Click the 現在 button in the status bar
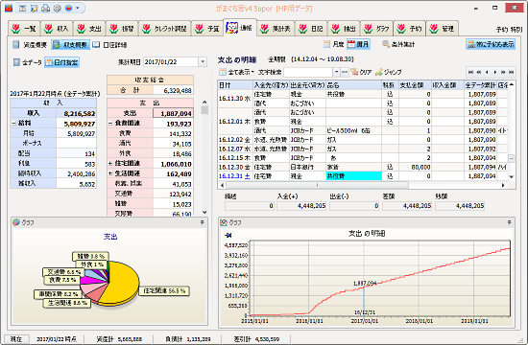 point(16,339)
